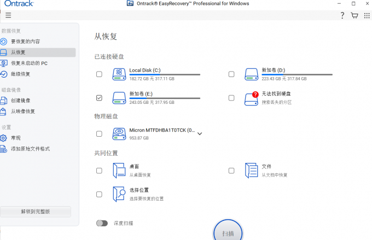This screenshot has height=240, width=372.
Task: Click the Micron physical disk icon
Action: point(119,134)
